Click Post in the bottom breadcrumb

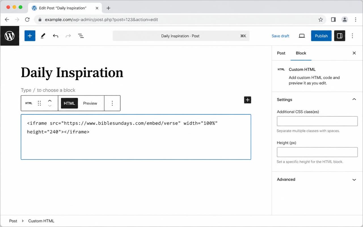click(13, 221)
